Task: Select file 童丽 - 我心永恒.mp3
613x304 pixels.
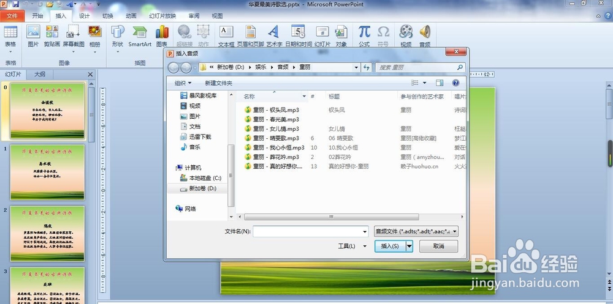Action: click(x=276, y=147)
